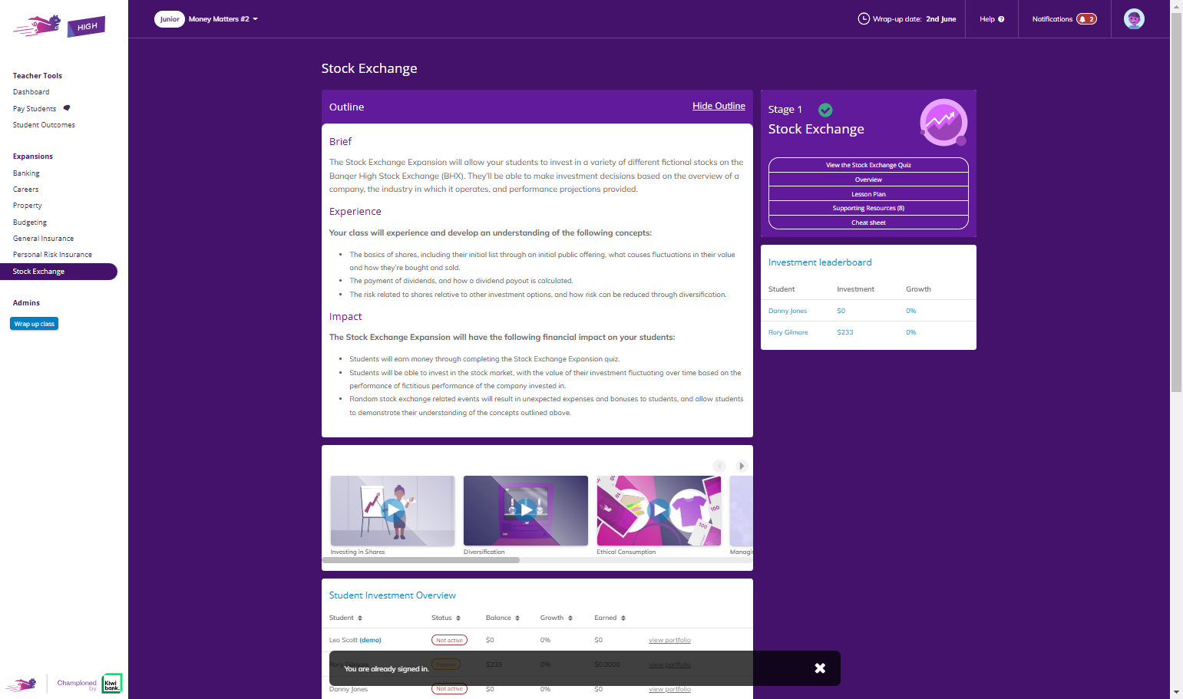Open the user avatar profile menu
This screenshot has width=1183, height=699.
pyautogui.click(x=1134, y=19)
